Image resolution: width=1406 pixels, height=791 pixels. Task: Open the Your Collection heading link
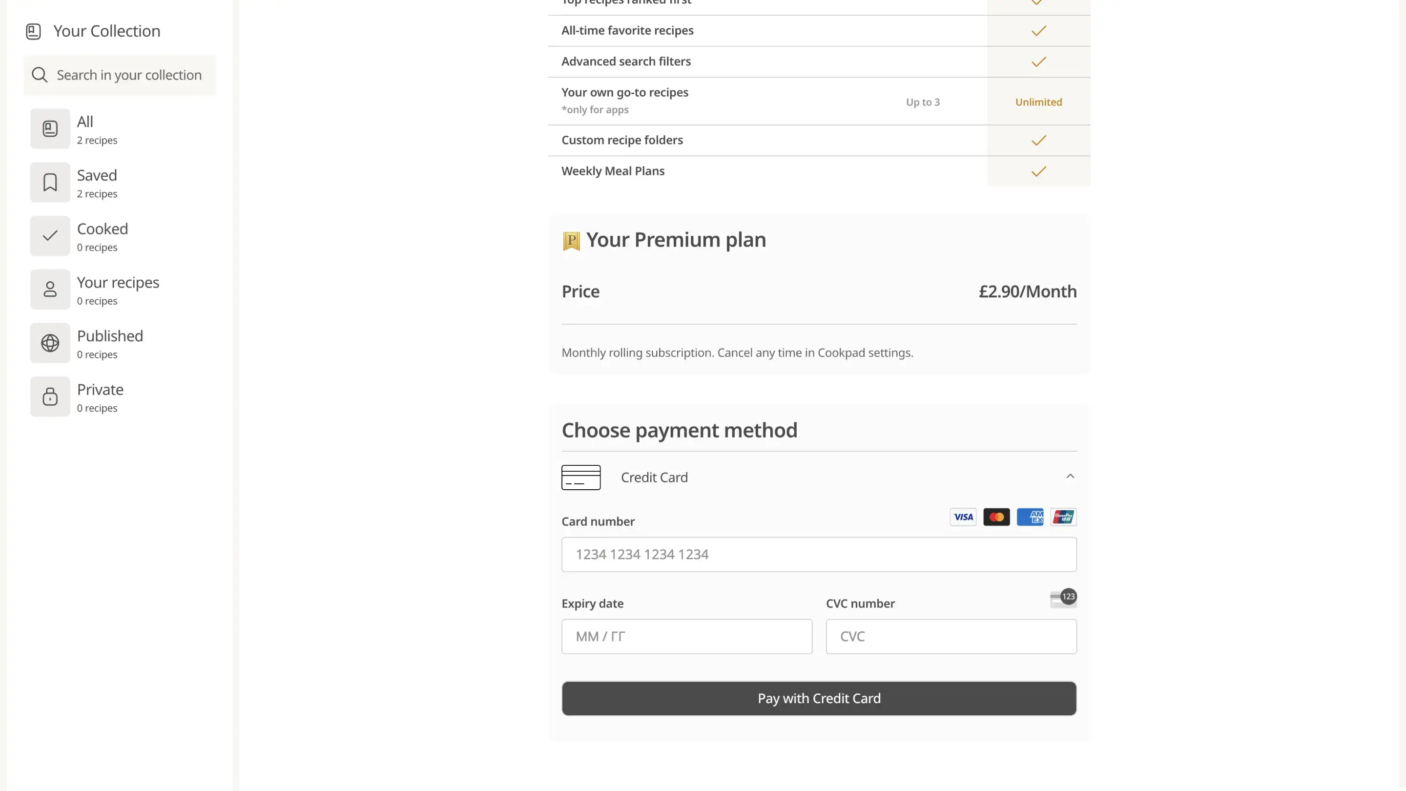(106, 31)
